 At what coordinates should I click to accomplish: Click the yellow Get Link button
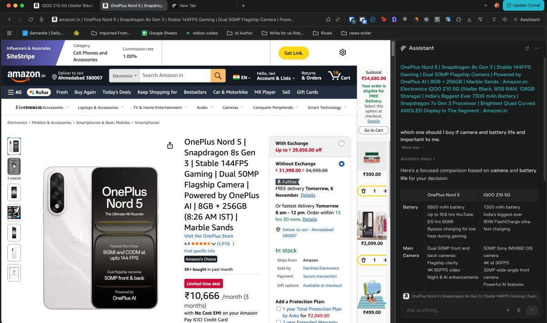[x=294, y=53]
